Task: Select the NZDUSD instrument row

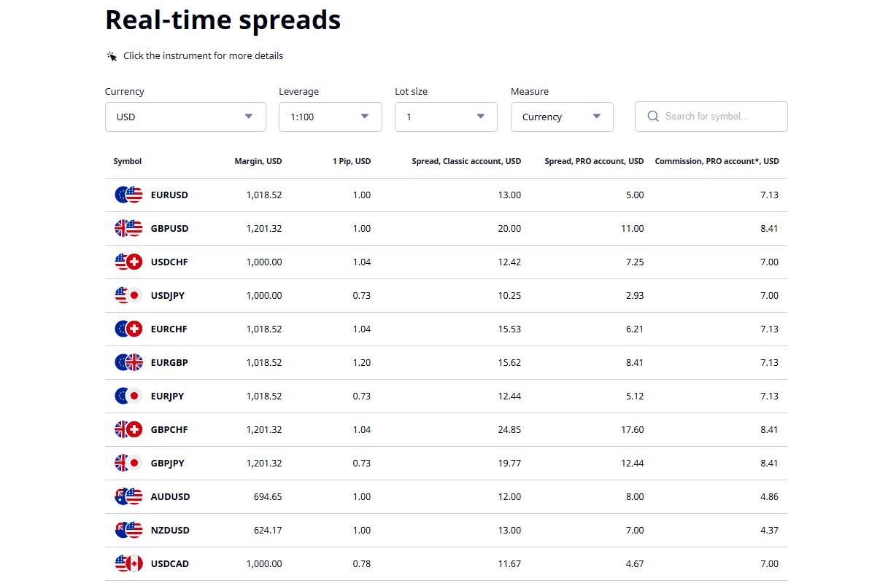Action: point(446,530)
